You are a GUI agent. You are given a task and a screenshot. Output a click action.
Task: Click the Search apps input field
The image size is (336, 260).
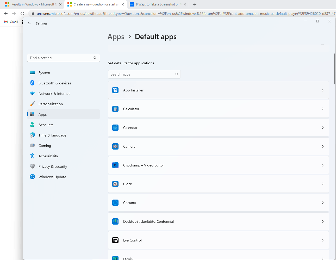tap(144, 74)
